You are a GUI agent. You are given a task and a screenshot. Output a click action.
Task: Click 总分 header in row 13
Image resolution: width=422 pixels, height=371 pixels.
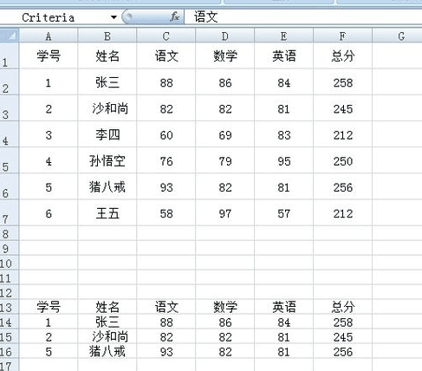click(x=343, y=307)
